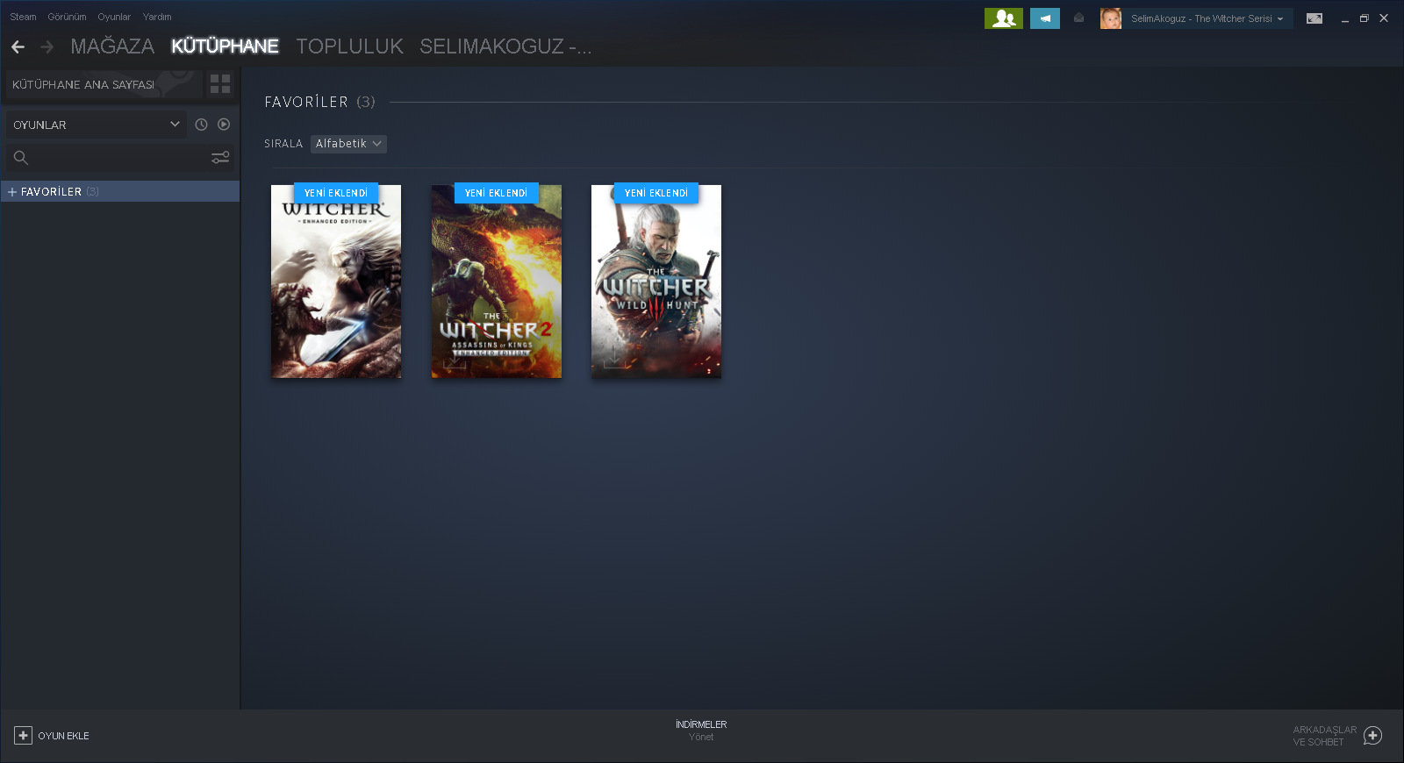This screenshot has height=763, width=1404.
Task: Open the Steam menu
Action: point(23,17)
